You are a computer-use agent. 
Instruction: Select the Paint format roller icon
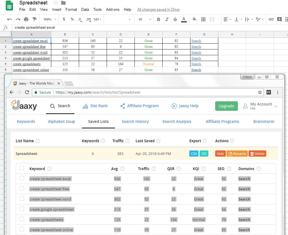(x=34, y=19)
